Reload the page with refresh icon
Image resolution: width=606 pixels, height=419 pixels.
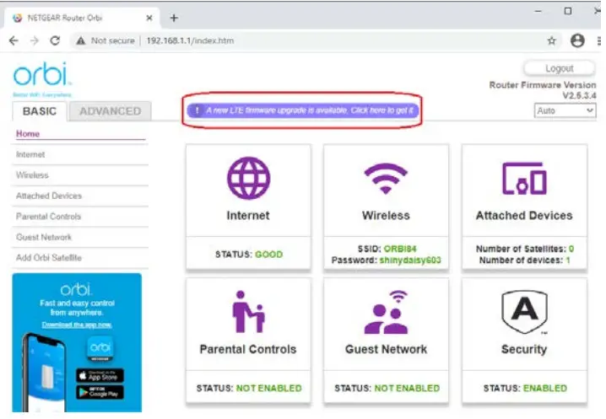point(55,40)
